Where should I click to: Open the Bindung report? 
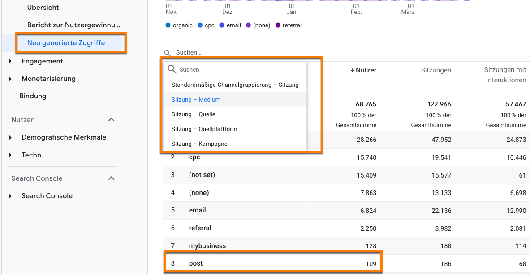33,96
